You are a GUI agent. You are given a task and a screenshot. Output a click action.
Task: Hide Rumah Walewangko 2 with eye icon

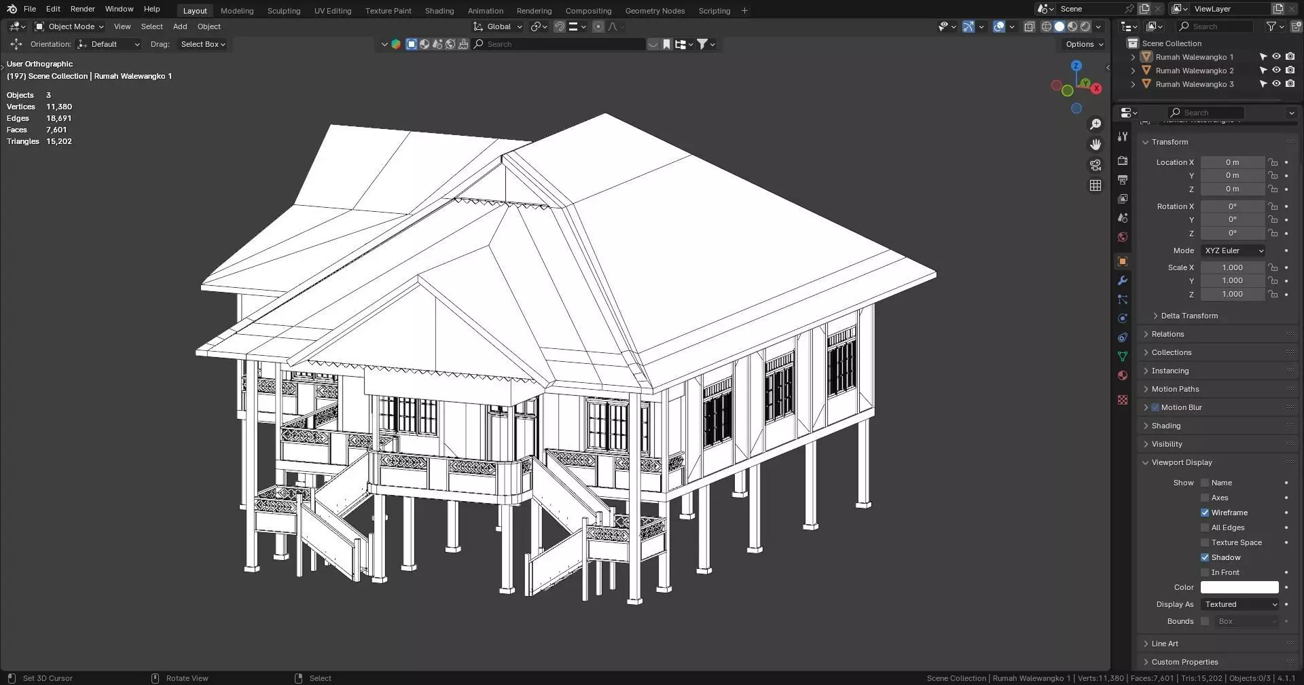tap(1276, 71)
